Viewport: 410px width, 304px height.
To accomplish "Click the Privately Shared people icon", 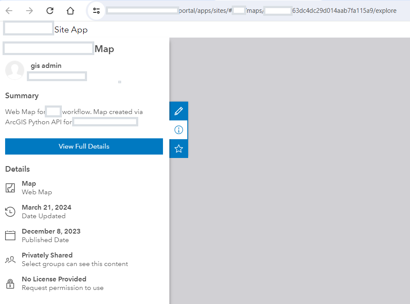I will pos(10,259).
